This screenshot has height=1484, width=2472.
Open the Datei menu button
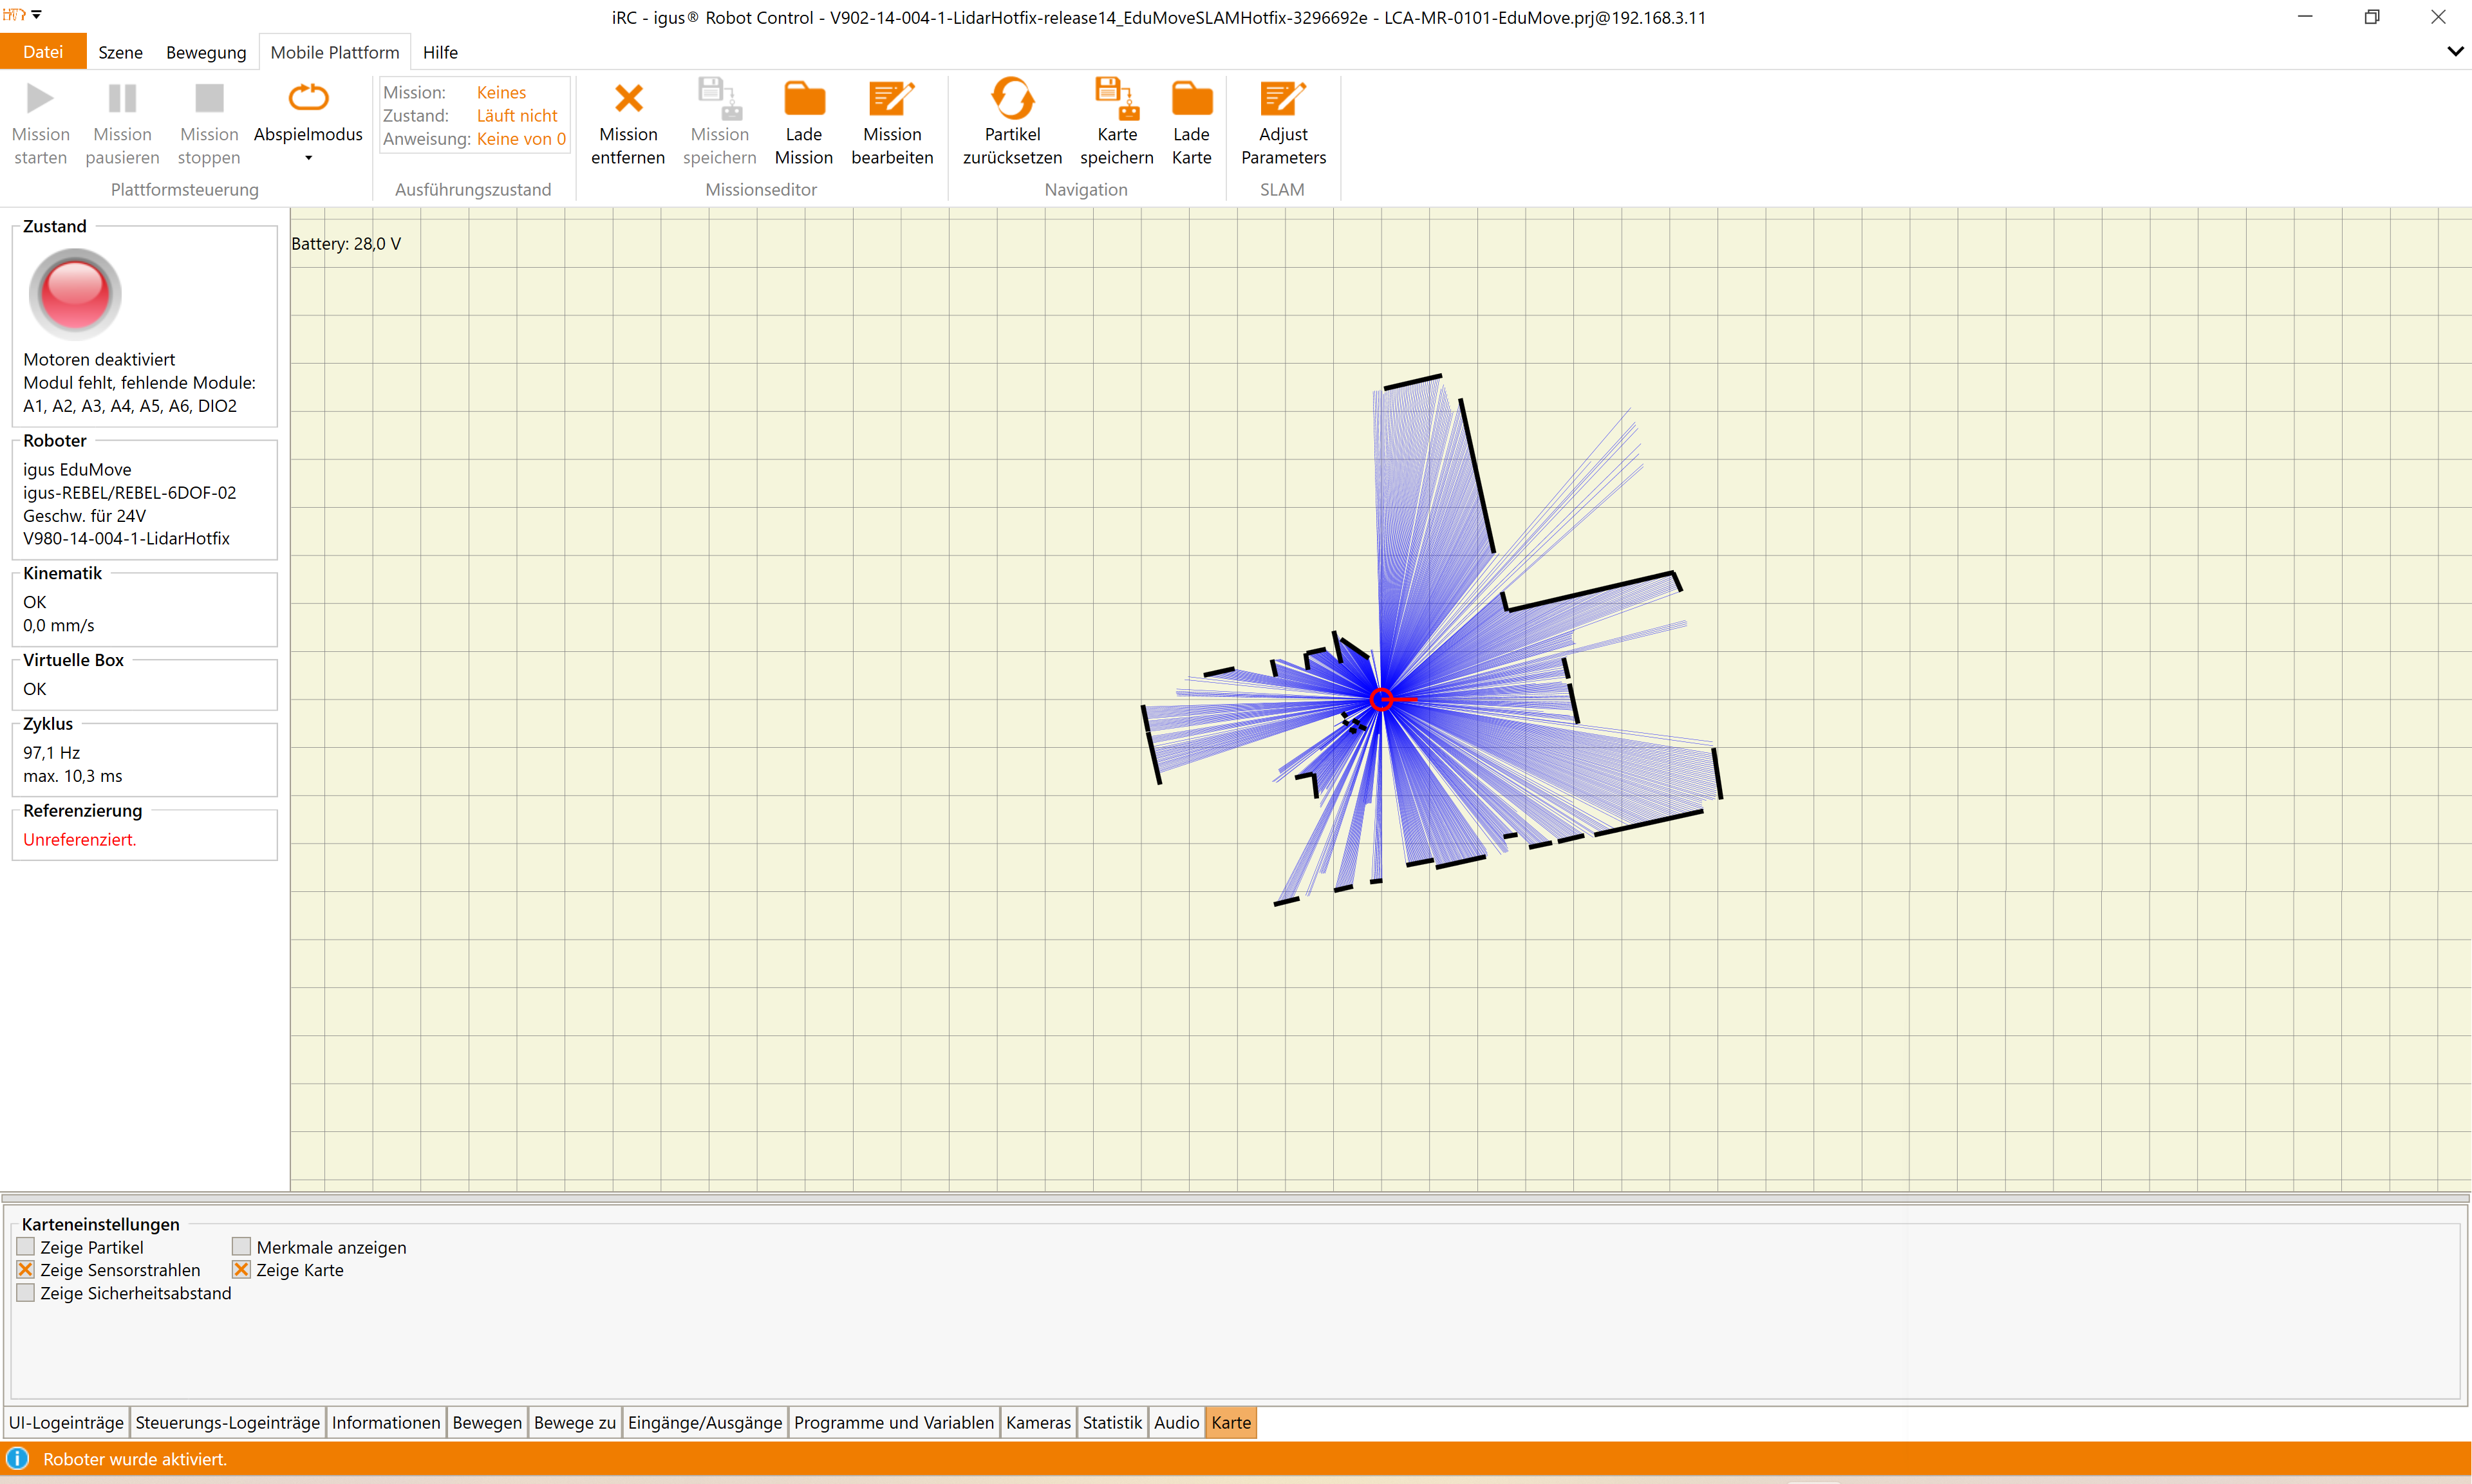(43, 52)
